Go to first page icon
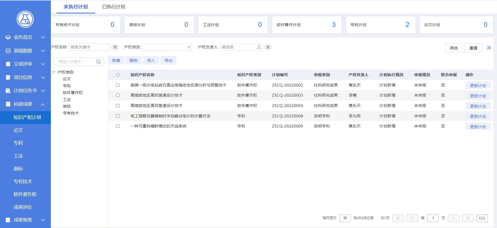This screenshot has width=497, height=228. coord(398,218)
